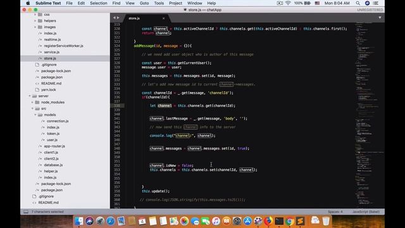Open Firefox in the Dock
Screen dimensions: 405x228
[x=268, y=221]
